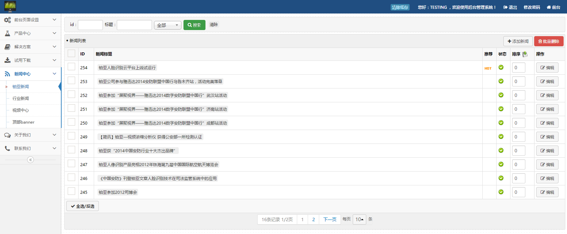
Task: Check the box for news ID 253
Action: (71, 80)
